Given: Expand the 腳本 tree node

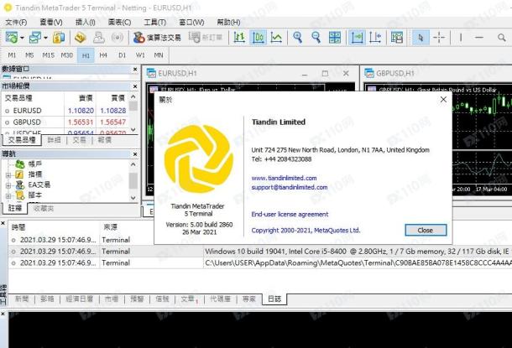Looking at the screenshot, I should click(8, 195).
